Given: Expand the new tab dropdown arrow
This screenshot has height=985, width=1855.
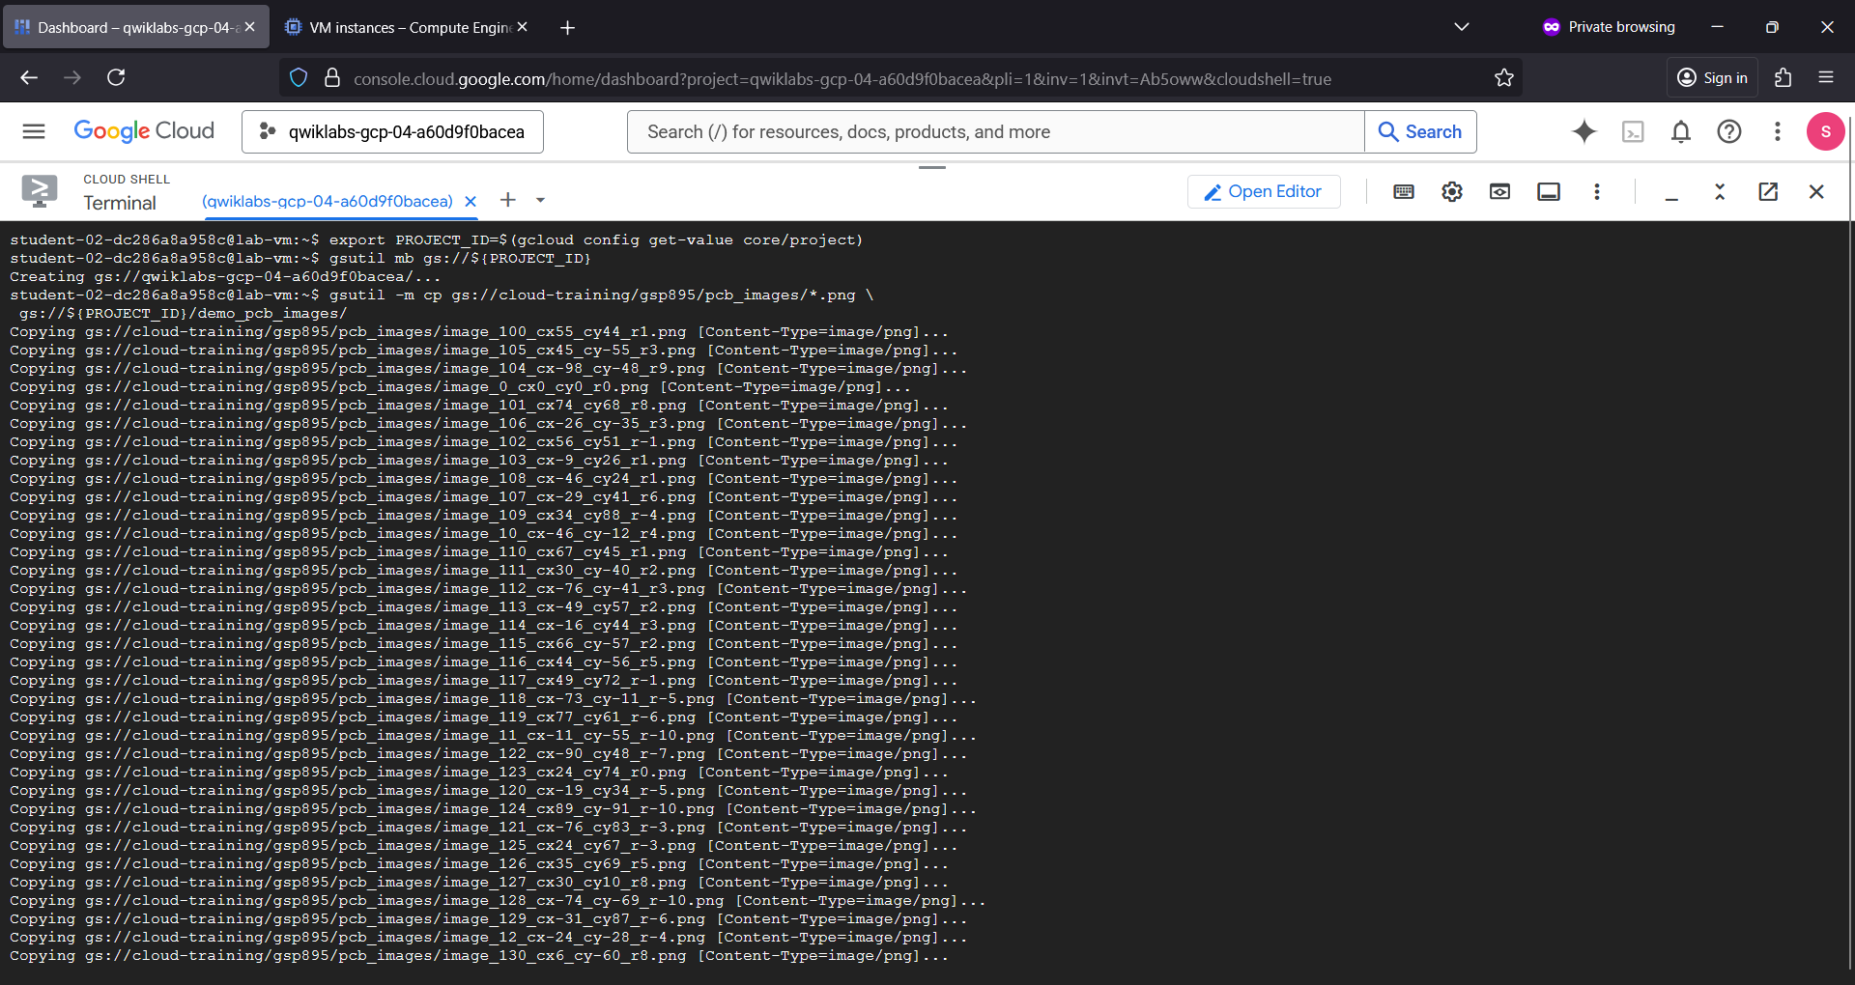Looking at the screenshot, I should [541, 200].
